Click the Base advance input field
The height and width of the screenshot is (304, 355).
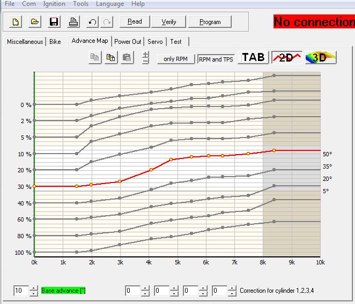click(21, 291)
